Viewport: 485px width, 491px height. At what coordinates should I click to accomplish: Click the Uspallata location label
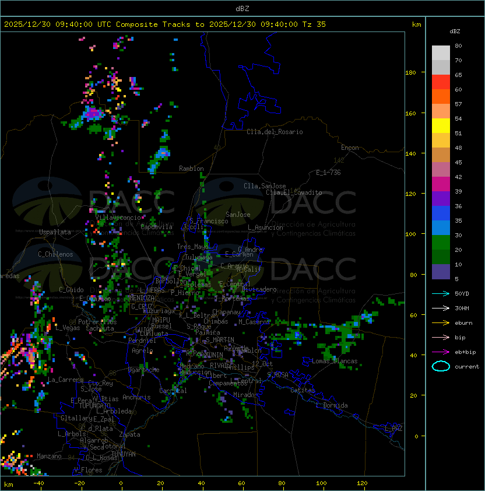point(55,232)
